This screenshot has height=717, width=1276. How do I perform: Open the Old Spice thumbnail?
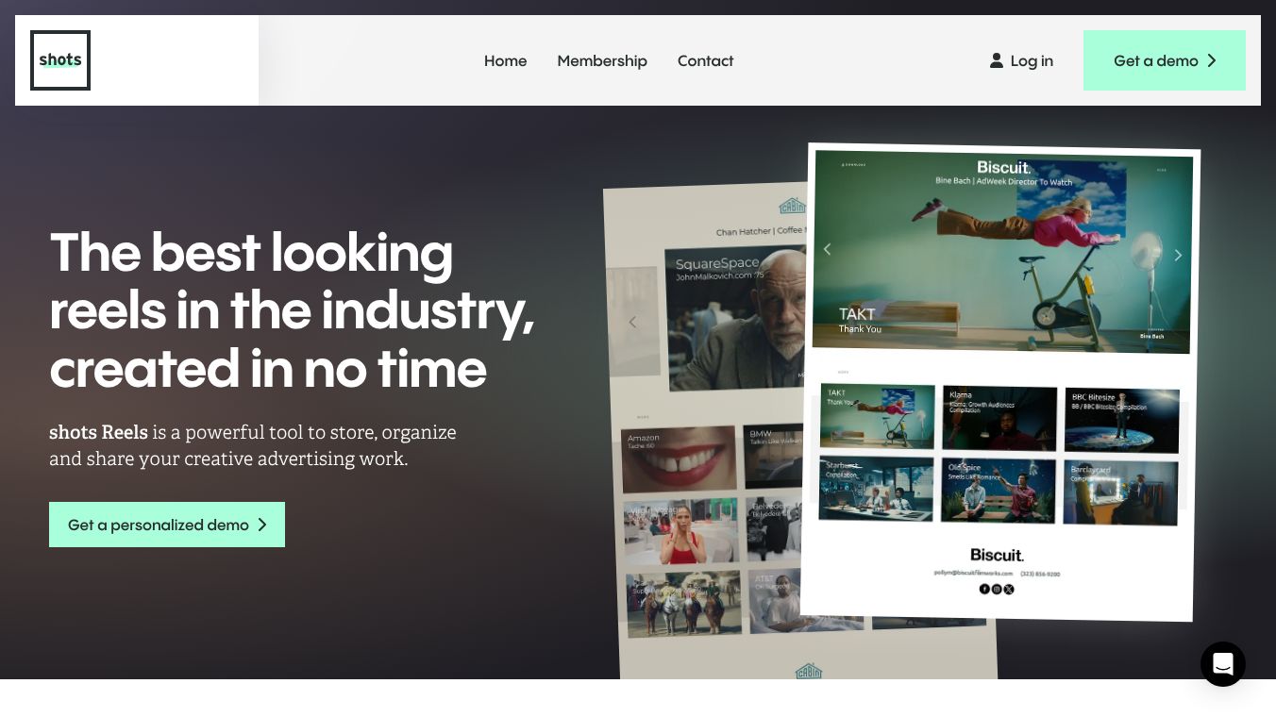pyautogui.click(x=999, y=491)
